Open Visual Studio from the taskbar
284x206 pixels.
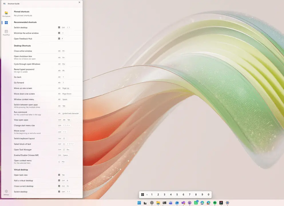pyautogui.click(x=183, y=203)
